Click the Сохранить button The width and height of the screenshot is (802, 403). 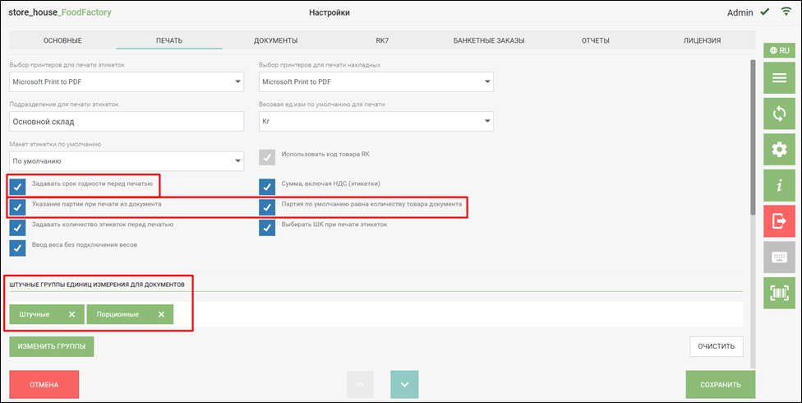pos(720,384)
